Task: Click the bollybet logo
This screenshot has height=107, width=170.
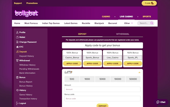Action: pyautogui.click(x=26, y=13)
